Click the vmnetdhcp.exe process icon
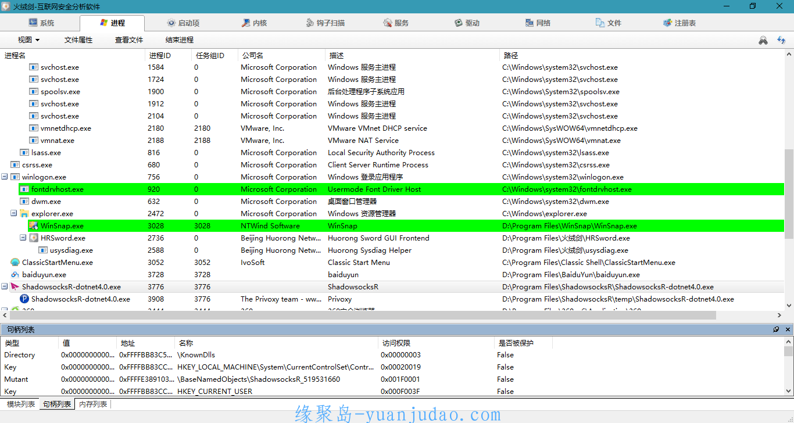794x423 pixels. (34, 128)
